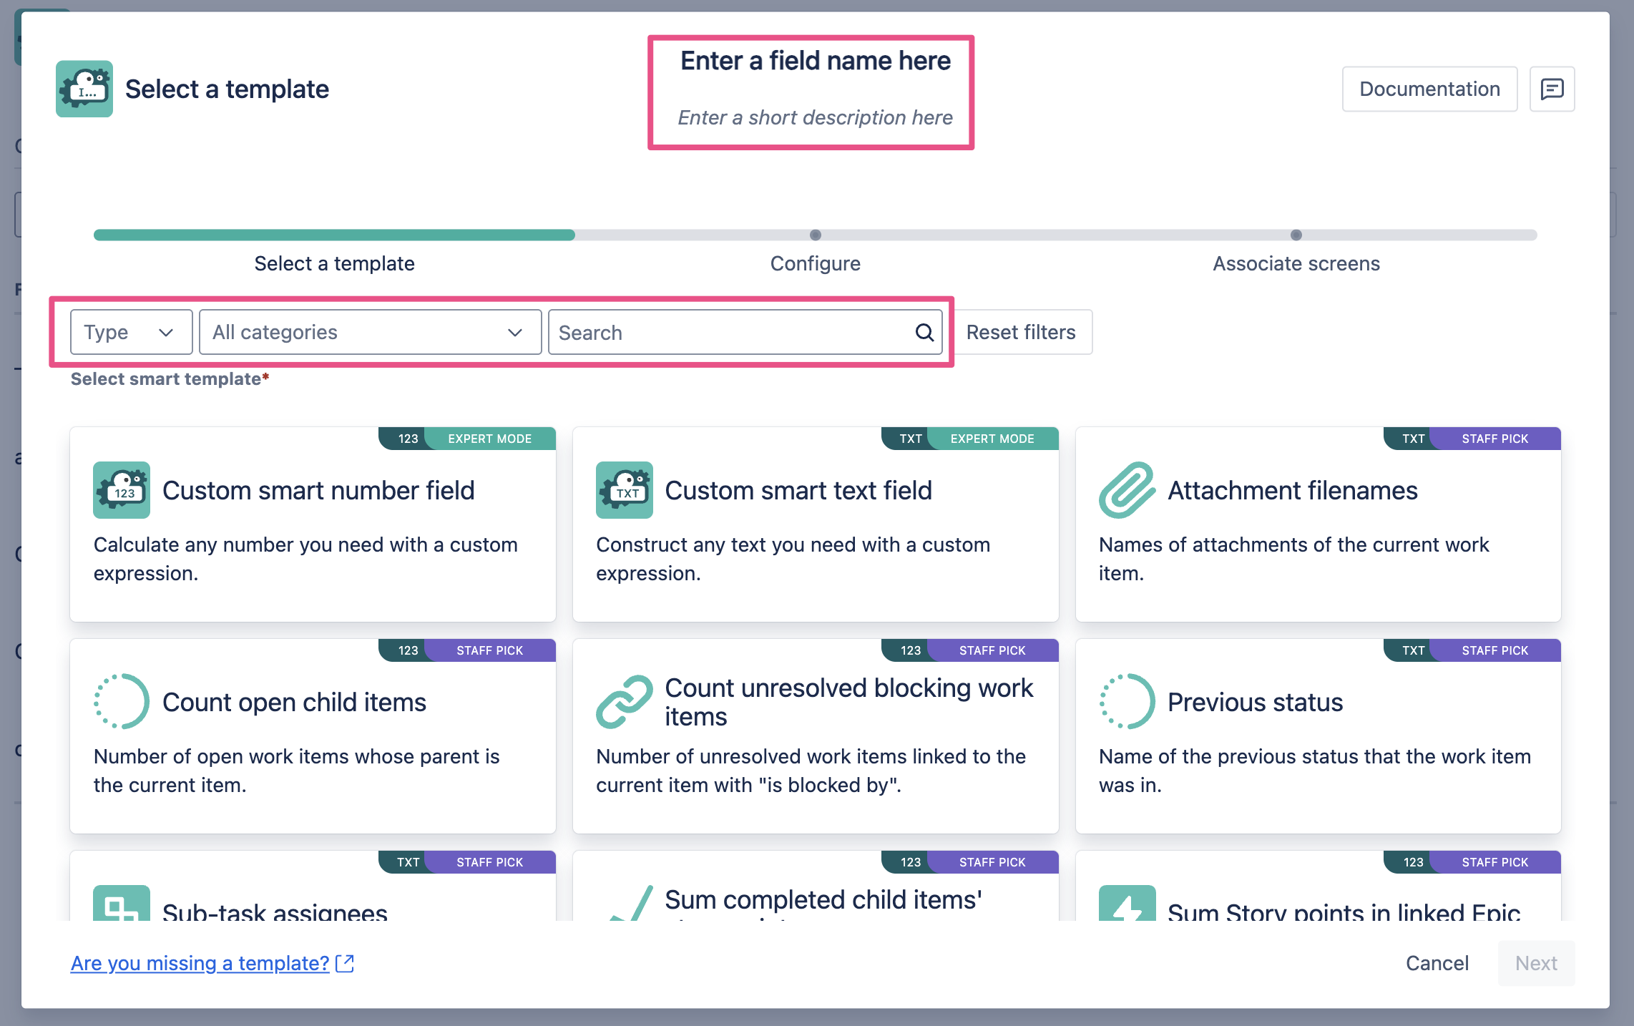
Task: Click the Custom smart number field icon
Action: (x=122, y=490)
